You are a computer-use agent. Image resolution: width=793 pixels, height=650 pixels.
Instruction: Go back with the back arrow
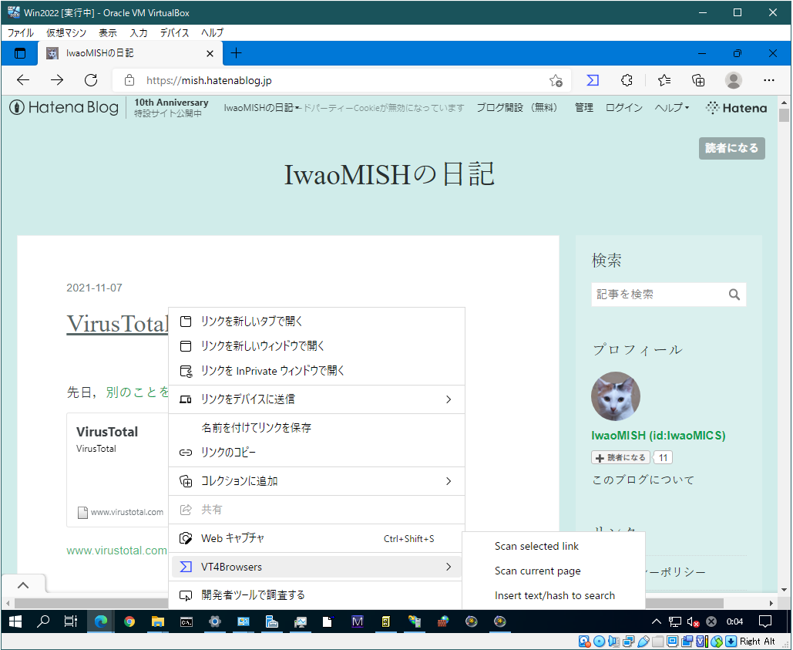click(23, 80)
